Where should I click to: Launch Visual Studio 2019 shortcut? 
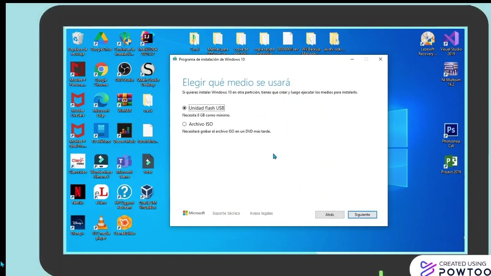click(x=451, y=39)
